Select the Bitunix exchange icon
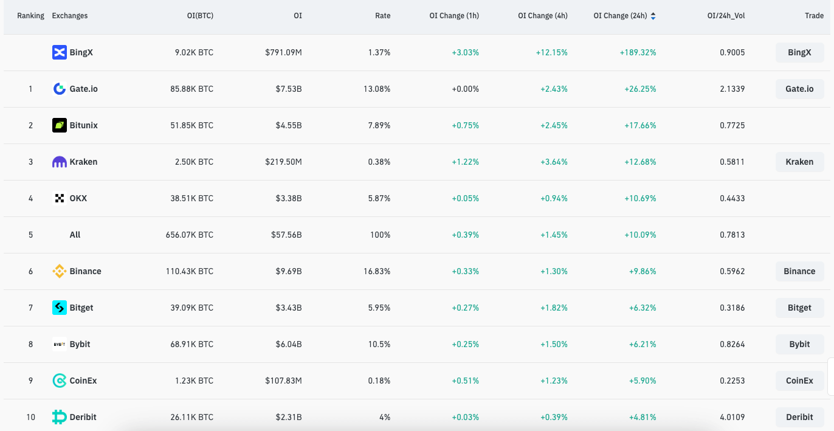 58,125
